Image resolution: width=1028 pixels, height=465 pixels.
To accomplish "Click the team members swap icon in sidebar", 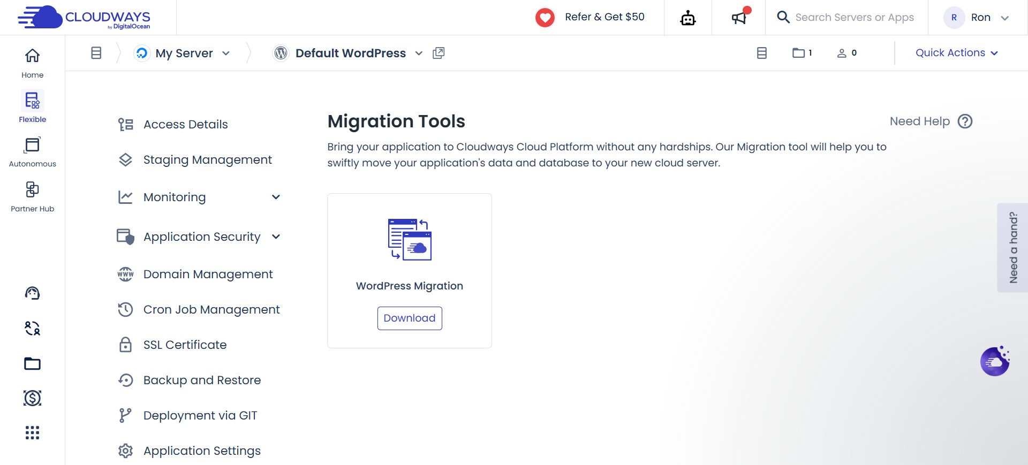I will [x=33, y=328].
